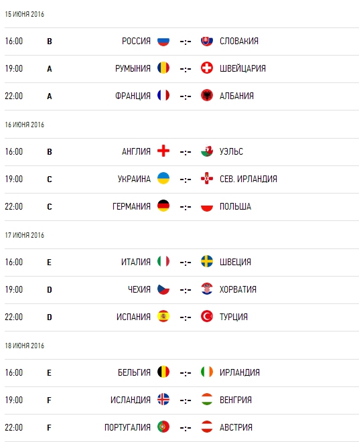
Task: Click the Portugal flag icon
Action: tap(163, 427)
